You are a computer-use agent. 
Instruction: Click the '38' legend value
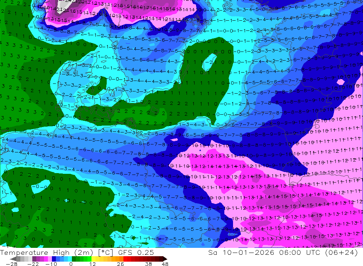(x=148, y=264)
